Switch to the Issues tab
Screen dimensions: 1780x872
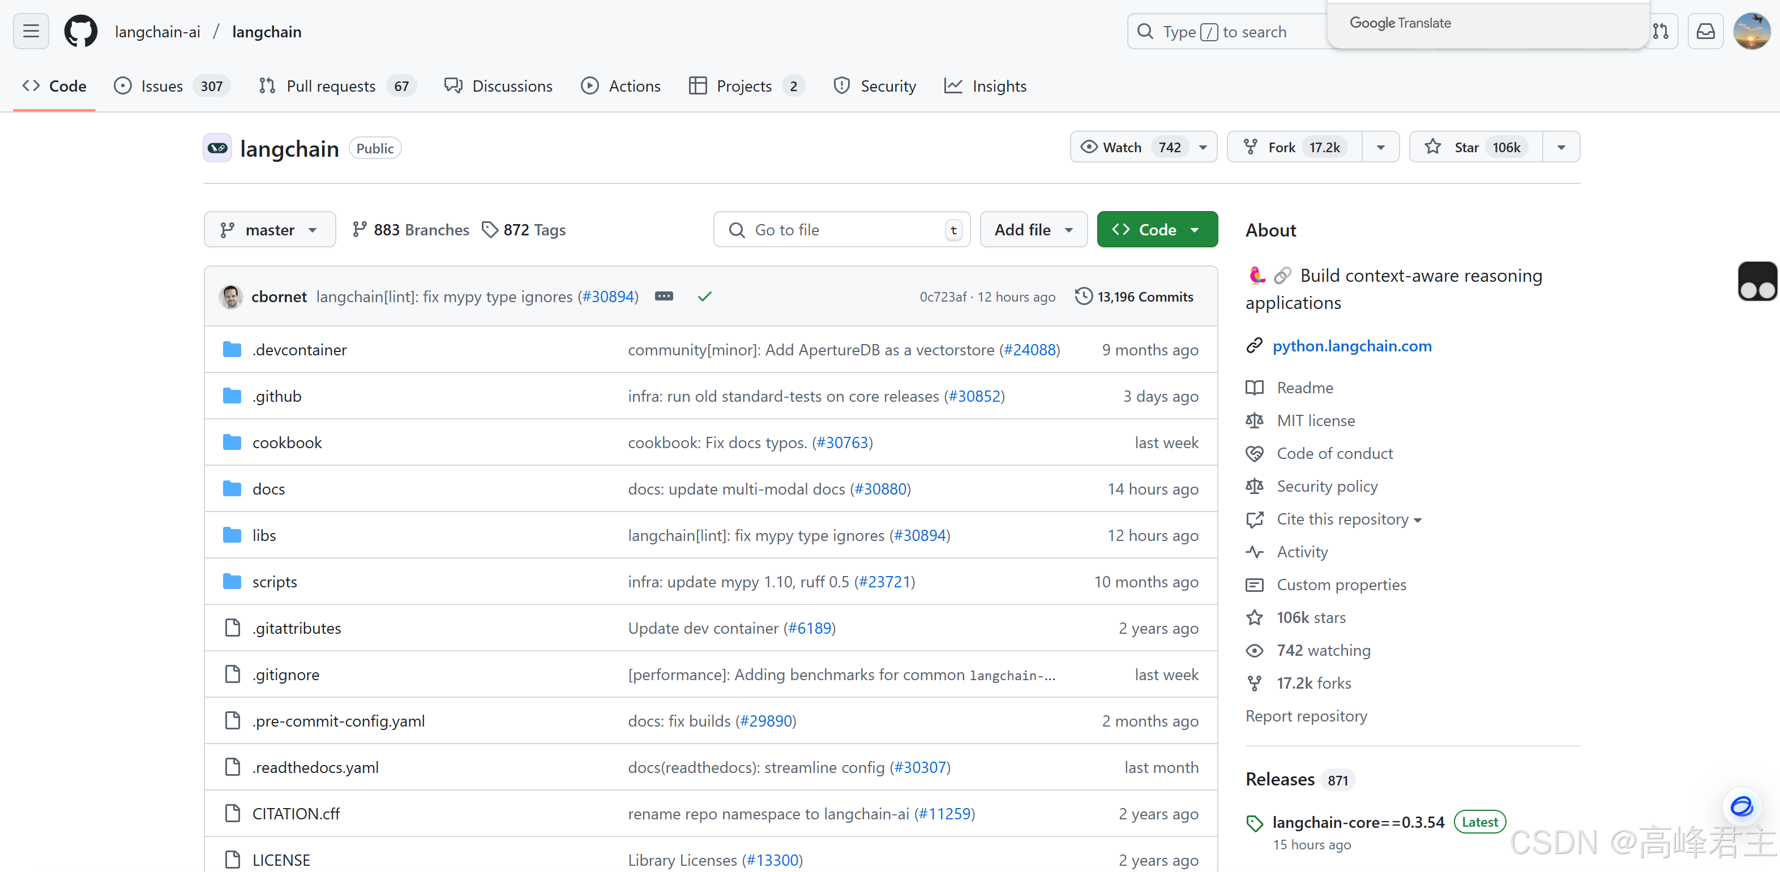click(162, 87)
